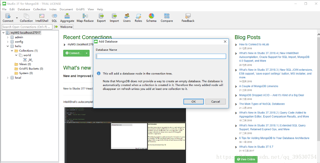320x163 pixels.
Task: Open the Schema explorer icon
Action: 151,18
